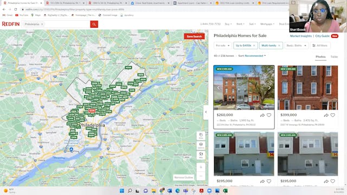Remove the Philadelphia search chip
347x195 pixels.
pyautogui.click(x=42, y=24)
